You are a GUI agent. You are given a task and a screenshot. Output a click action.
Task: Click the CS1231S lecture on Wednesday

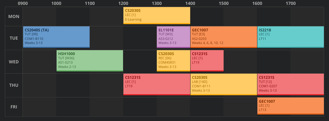tap(207, 60)
